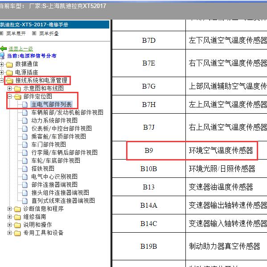Expand the 示意图和布线图 node

[9, 88]
